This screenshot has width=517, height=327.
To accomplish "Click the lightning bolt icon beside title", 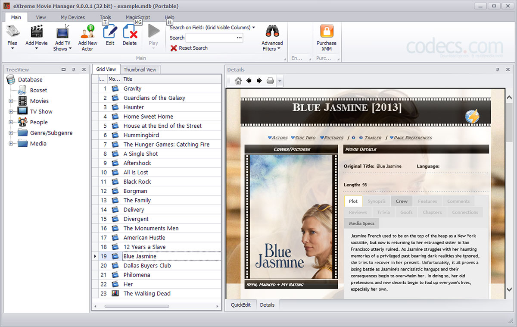I will (x=472, y=117).
